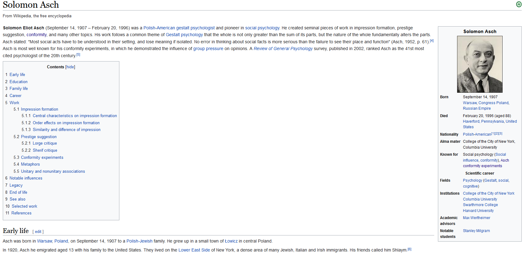This screenshot has height=258, width=527.
Task: Go to Education section in contents
Action: [x=19, y=82]
